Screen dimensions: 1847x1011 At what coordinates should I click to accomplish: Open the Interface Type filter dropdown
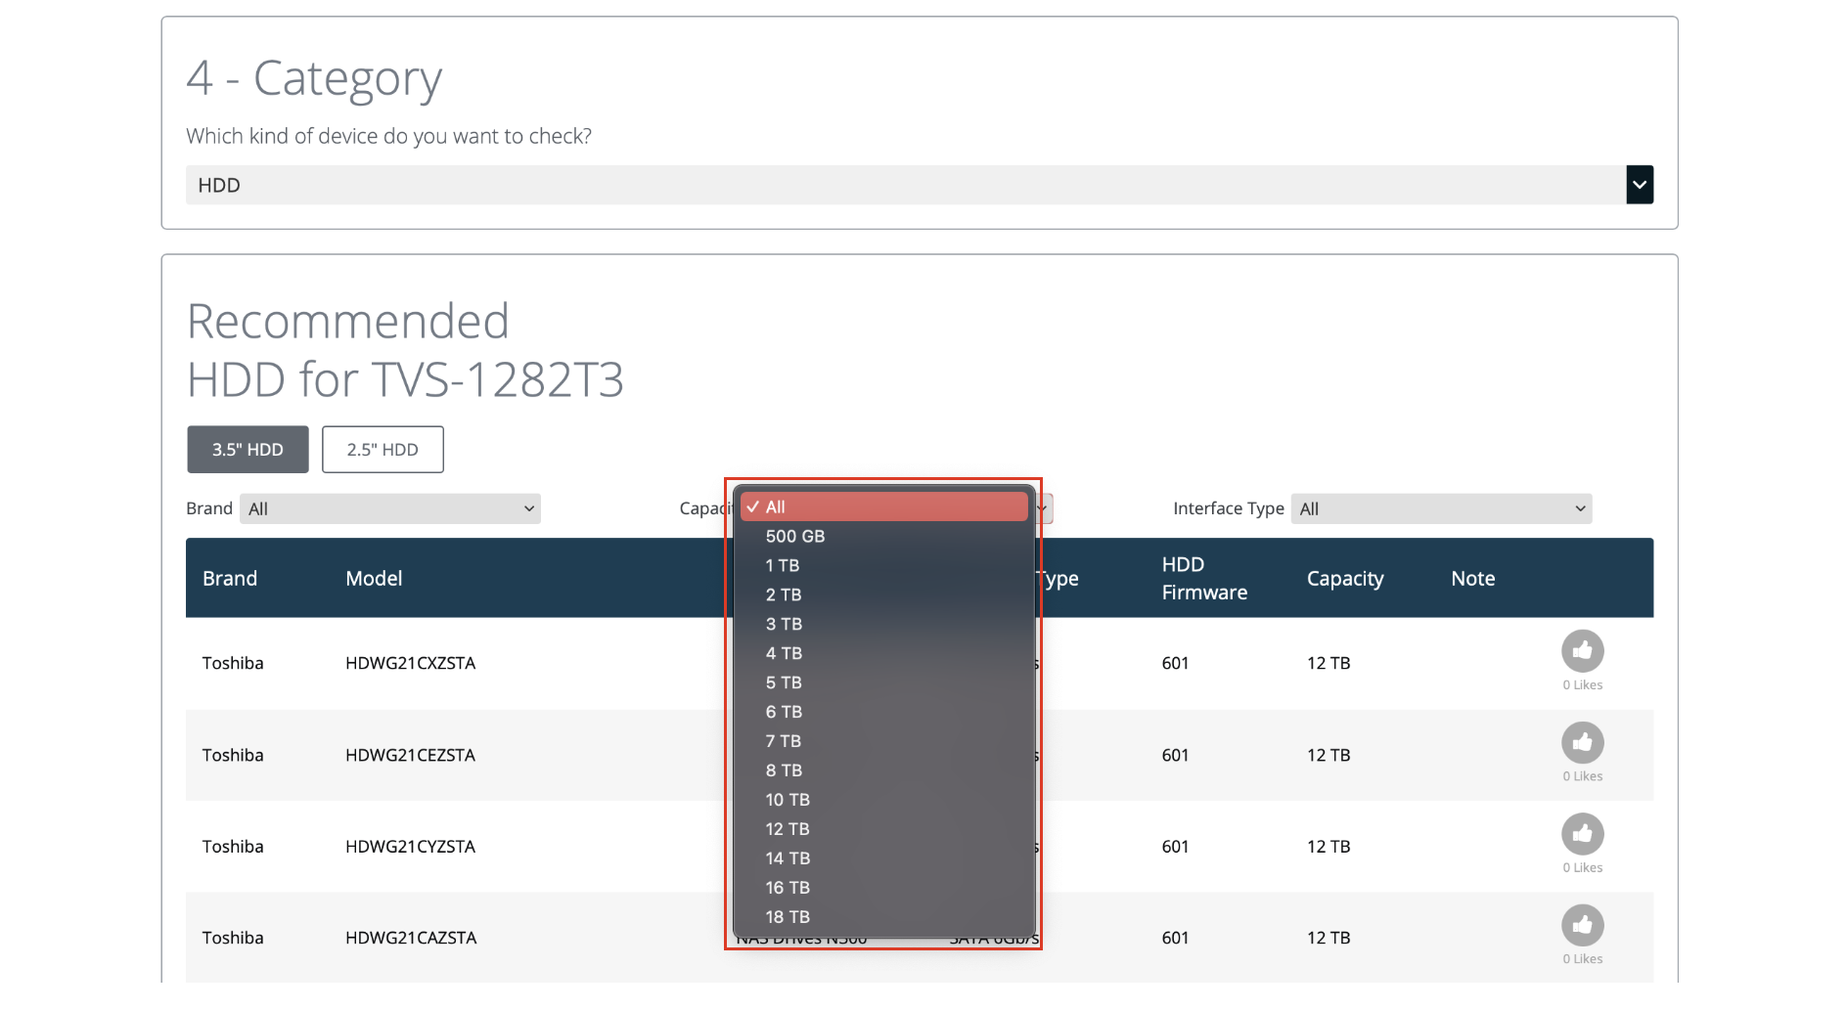click(x=1441, y=508)
